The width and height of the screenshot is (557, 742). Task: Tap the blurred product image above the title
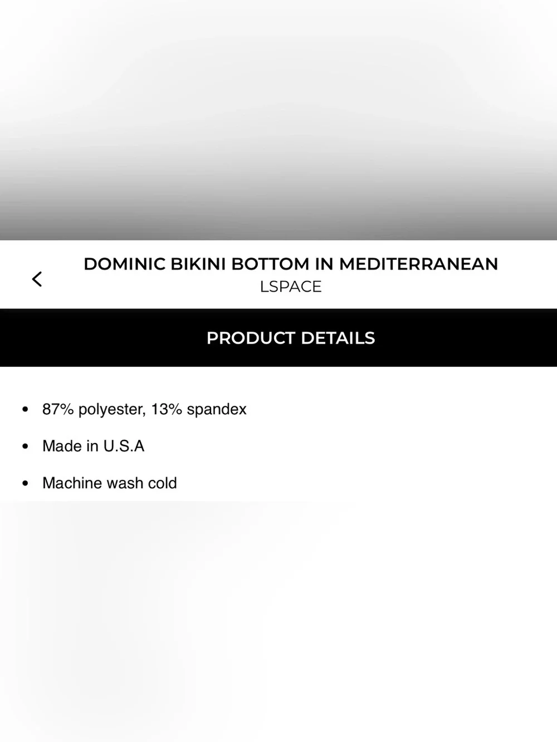278,120
